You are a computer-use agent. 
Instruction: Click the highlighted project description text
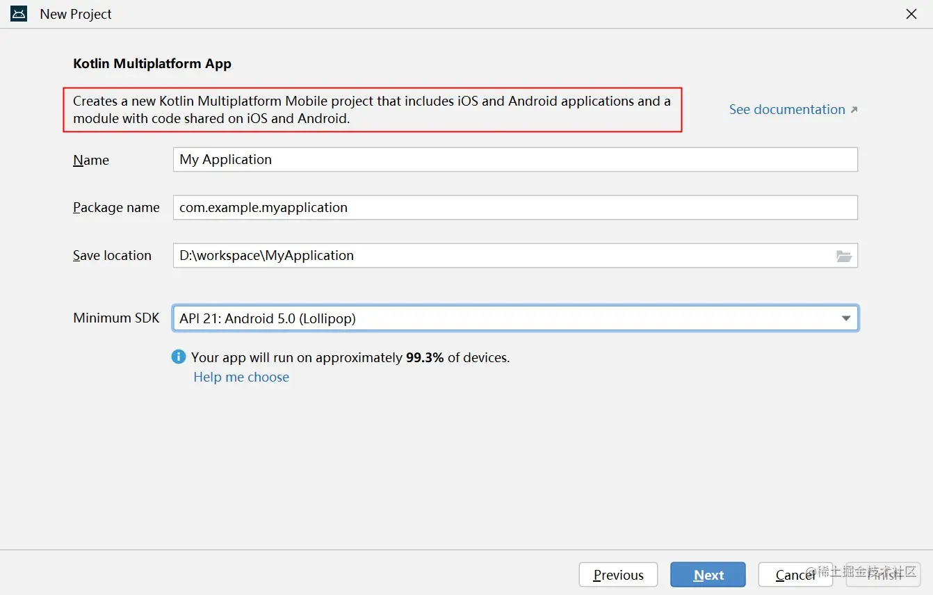(372, 110)
